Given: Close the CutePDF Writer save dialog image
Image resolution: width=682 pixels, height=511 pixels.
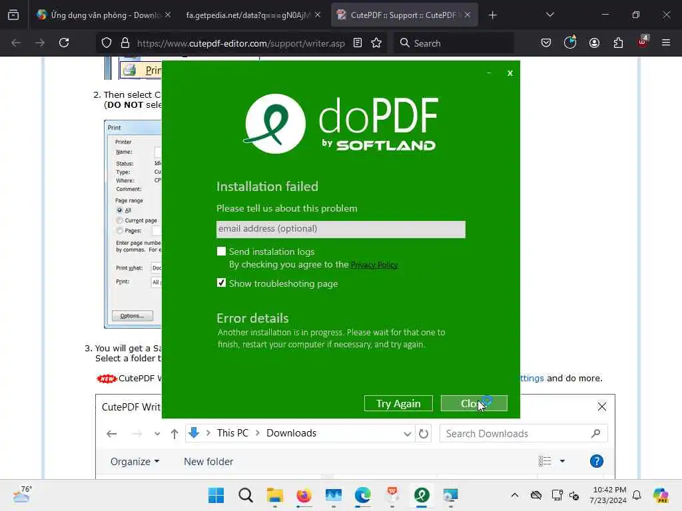Looking at the screenshot, I should 602,407.
